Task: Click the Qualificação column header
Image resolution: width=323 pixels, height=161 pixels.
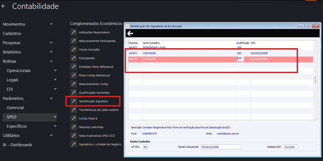Action: point(243,43)
